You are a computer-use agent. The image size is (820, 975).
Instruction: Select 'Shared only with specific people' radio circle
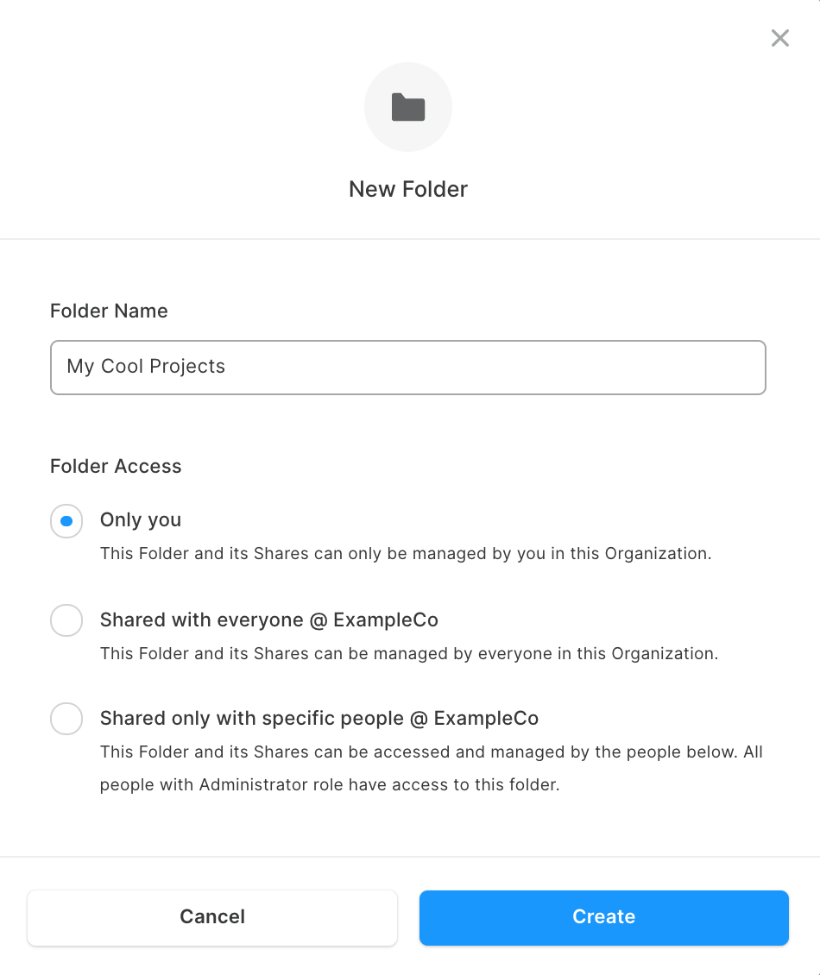pyautogui.click(x=66, y=719)
